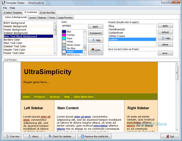Click the Help button beside the presets list
This screenshot has width=182, height=141.
pos(165,38)
